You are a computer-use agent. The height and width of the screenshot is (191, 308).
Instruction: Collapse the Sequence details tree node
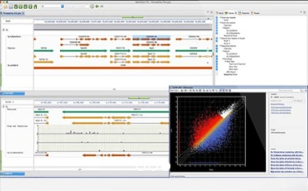click(220, 46)
